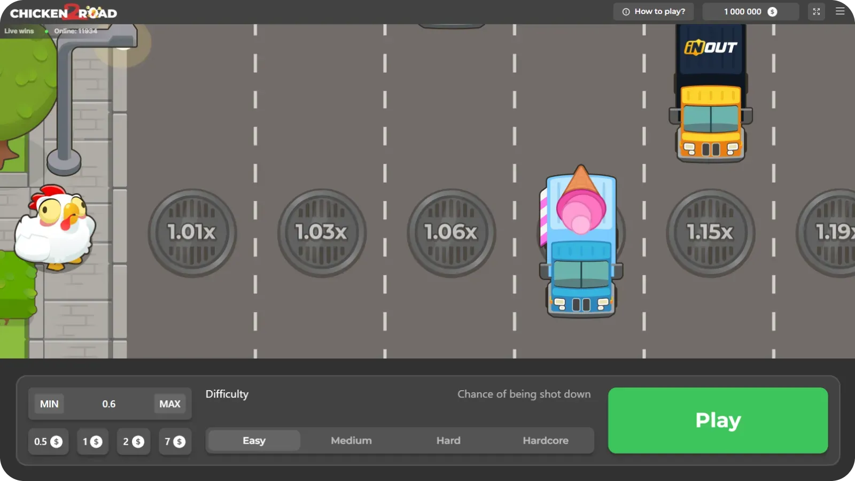855x481 pixels.
Task: Click the 1.15x manhole multiplier
Action: pyautogui.click(x=710, y=232)
